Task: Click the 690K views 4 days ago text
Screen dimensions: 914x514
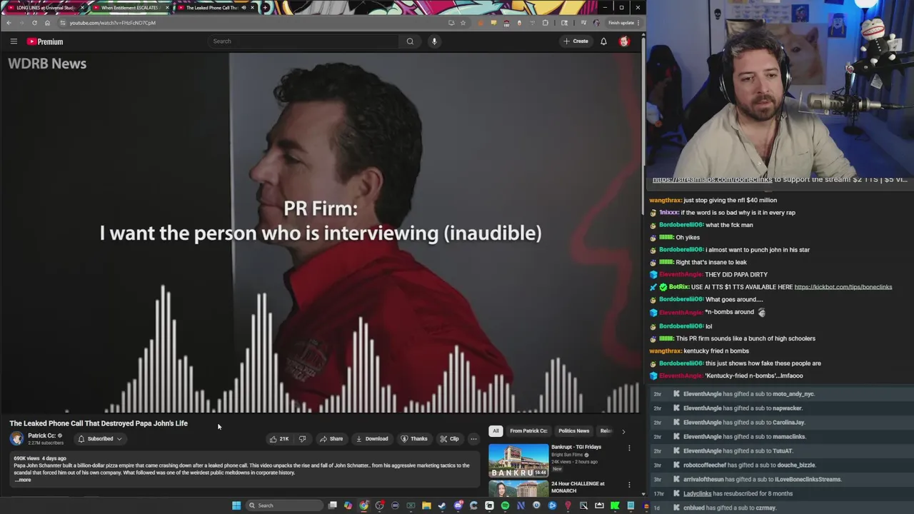Action: [40, 458]
